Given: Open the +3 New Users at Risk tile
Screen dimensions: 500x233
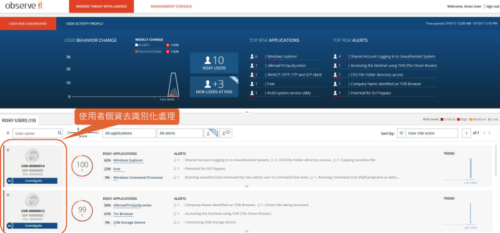Looking at the screenshot, I should [214, 87].
